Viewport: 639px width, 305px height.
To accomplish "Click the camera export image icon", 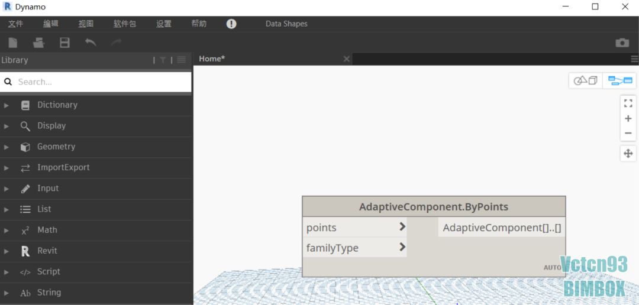I will (x=622, y=43).
